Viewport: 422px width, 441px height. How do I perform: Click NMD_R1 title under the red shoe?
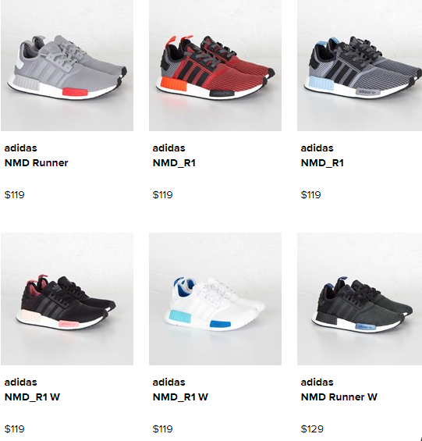click(x=174, y=163)
